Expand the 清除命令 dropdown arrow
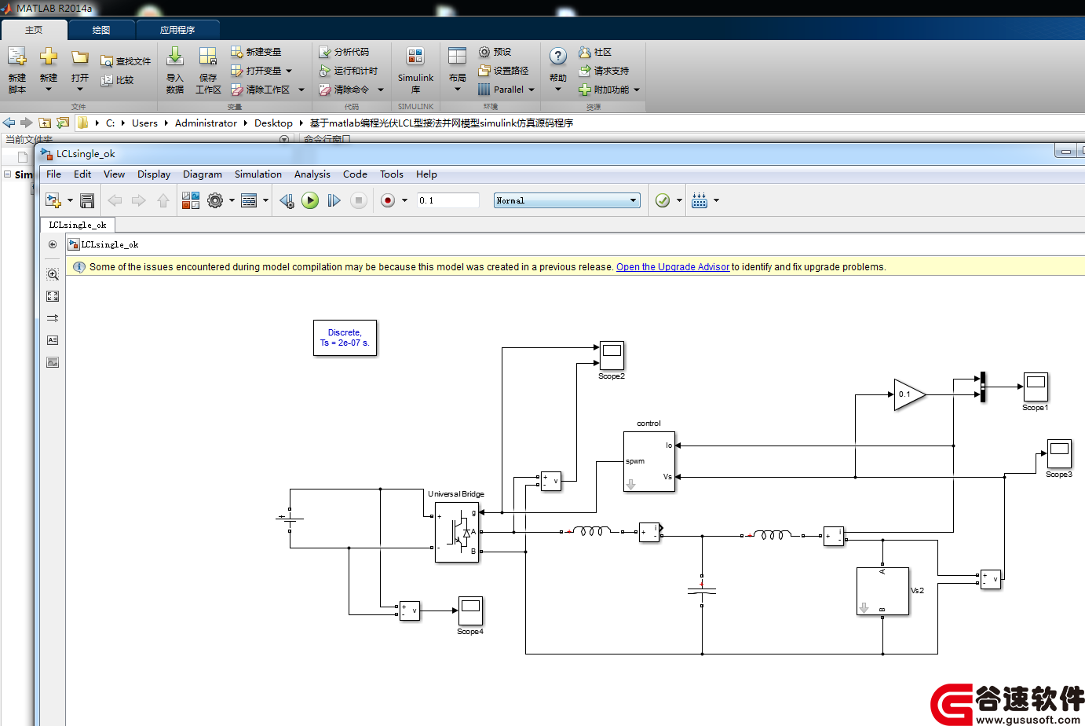This screenshot has height=726, width=1085. (381, 90)
